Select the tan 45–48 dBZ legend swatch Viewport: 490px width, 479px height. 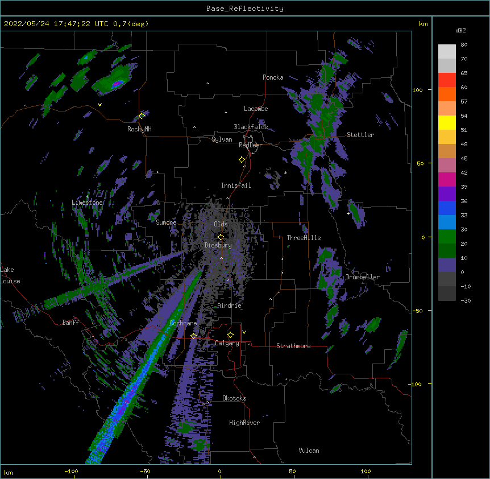[x=447, y=151]
